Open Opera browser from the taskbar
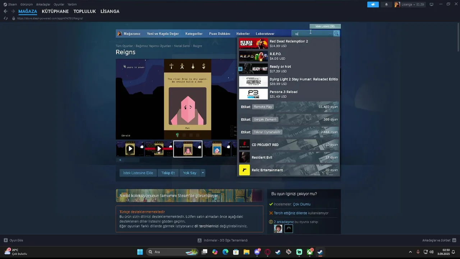This screenshot has width=460, height=259. coord(267,252)
